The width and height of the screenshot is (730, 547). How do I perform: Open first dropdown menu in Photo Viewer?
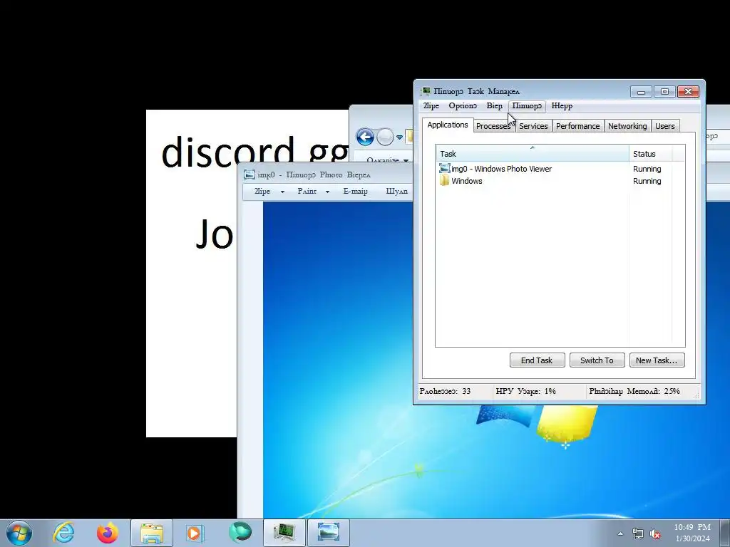pyautogui.click(x=269, y=191)
